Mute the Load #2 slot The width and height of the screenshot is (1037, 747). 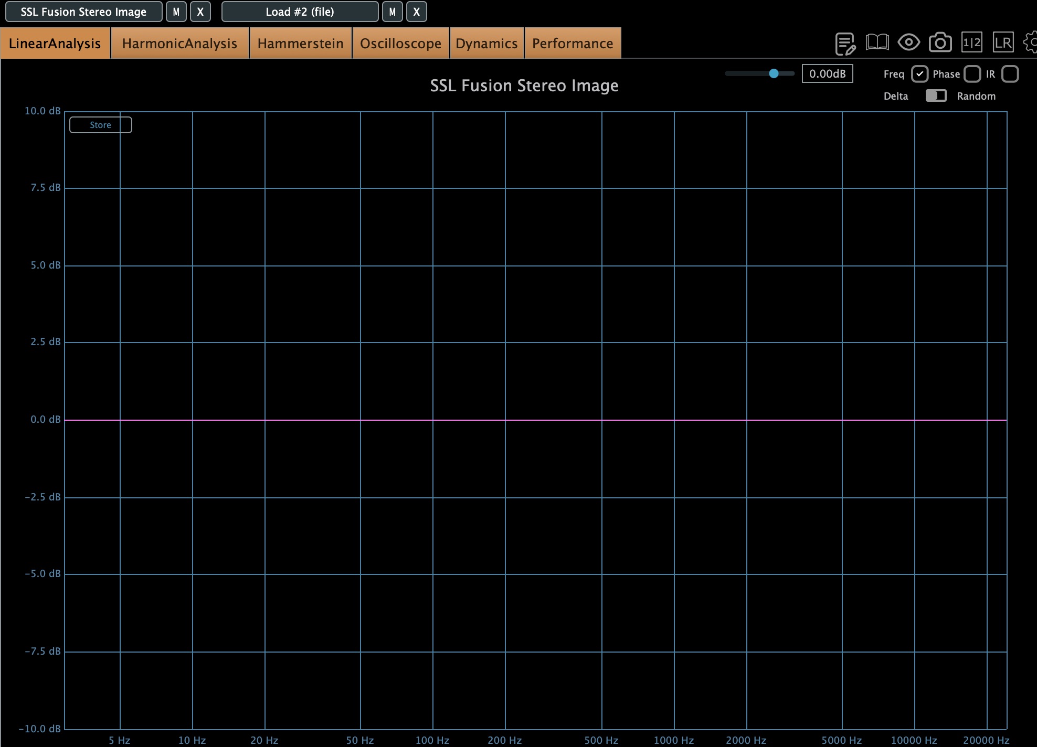(393, 12)
